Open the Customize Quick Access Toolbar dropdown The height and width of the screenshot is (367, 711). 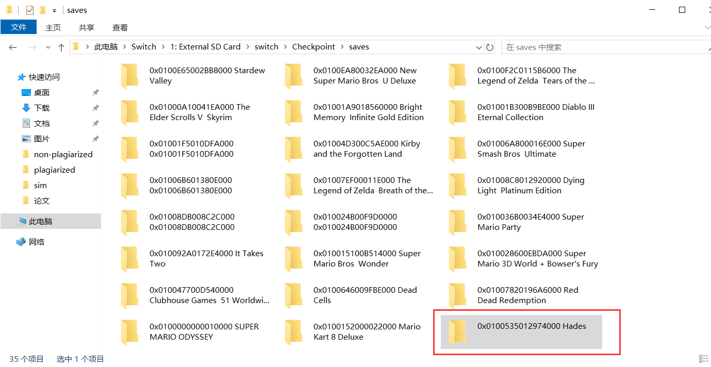54,10
